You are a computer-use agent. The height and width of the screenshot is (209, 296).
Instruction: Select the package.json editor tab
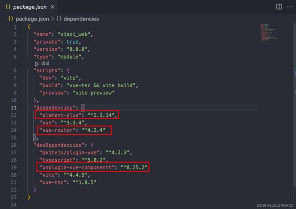(x=30, y=7)
